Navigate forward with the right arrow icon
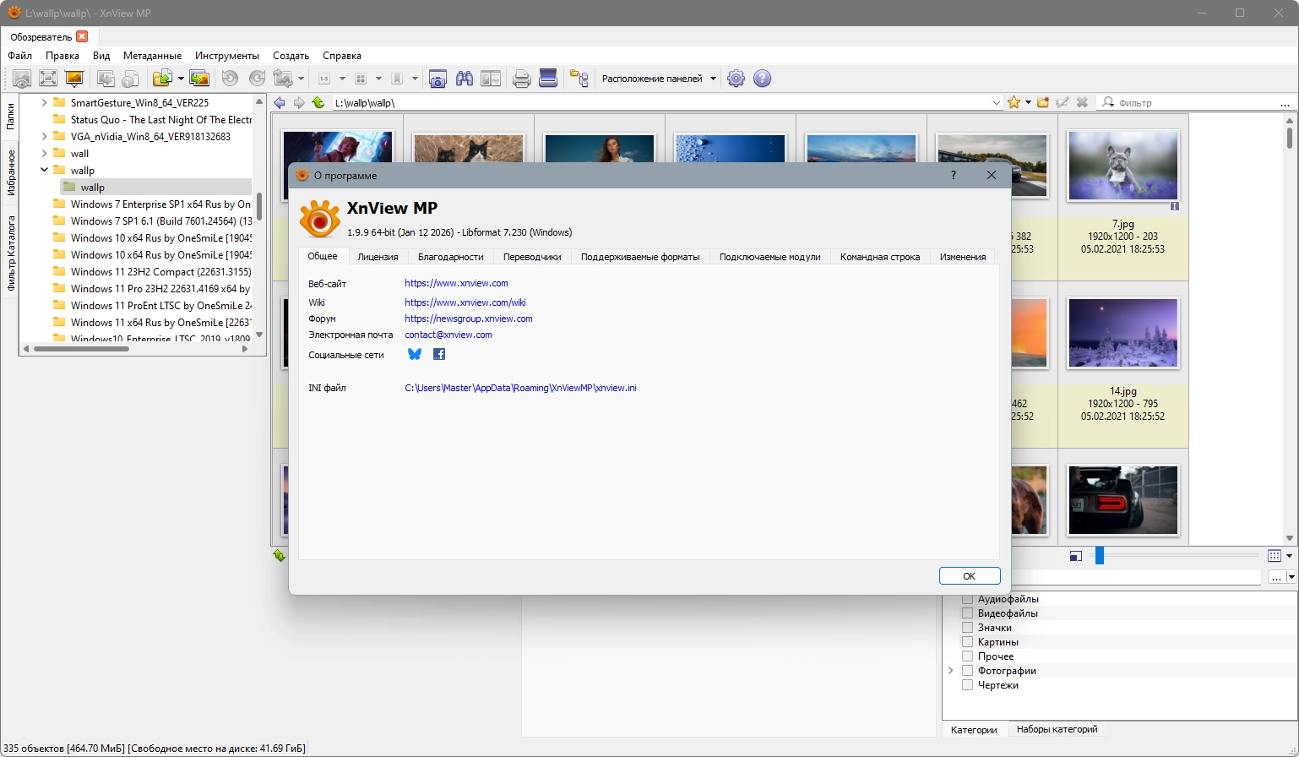 (299, 102)
